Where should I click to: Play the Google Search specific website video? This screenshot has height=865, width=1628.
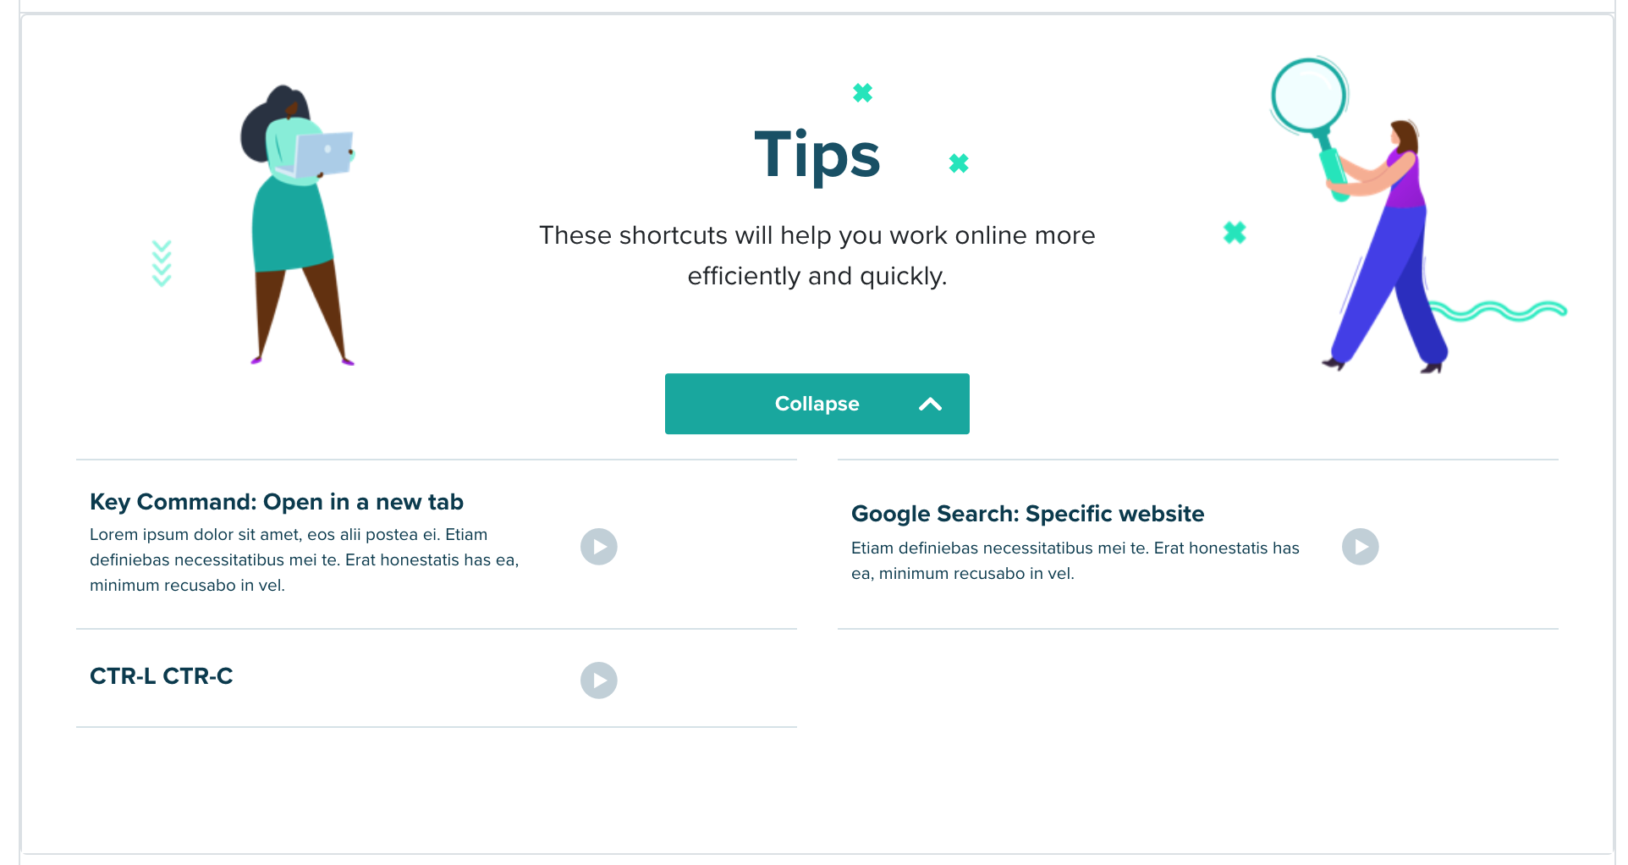[x=1360, y=547]
